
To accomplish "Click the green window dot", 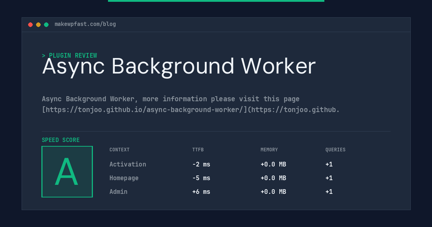I will point(46,25).
